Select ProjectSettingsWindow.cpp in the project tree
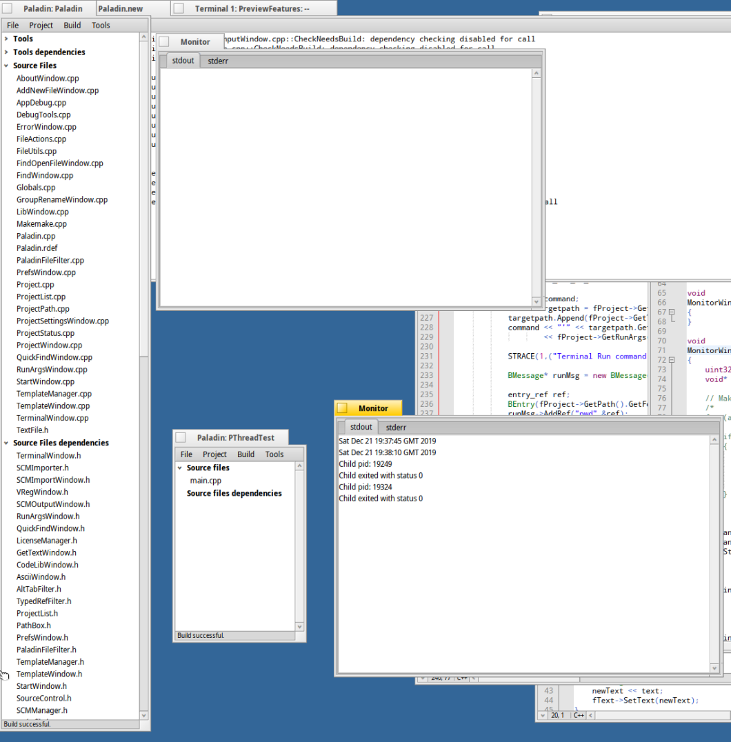 63,321
